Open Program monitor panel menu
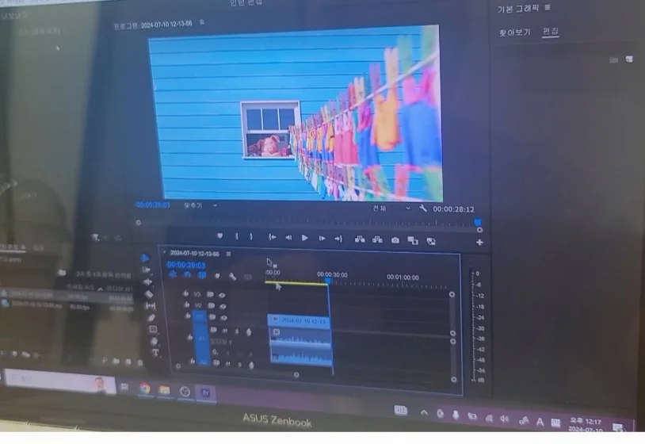Image resolution: width=645 pixels, height=444 pixels. (201, 22)
